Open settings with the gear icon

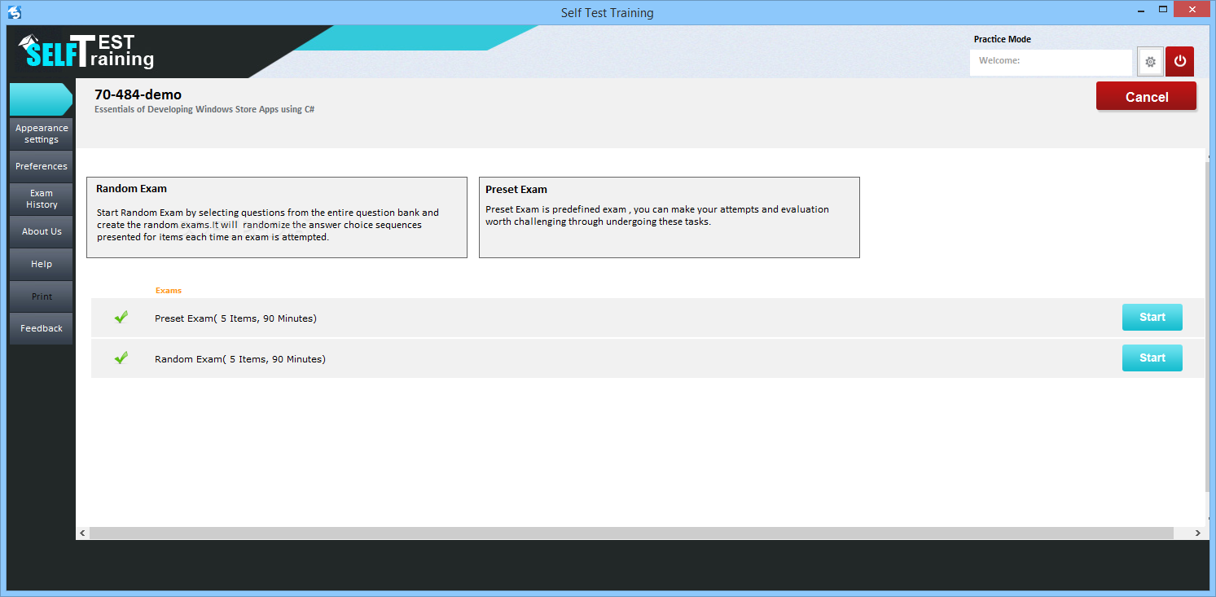click(x=1150, y=62)
